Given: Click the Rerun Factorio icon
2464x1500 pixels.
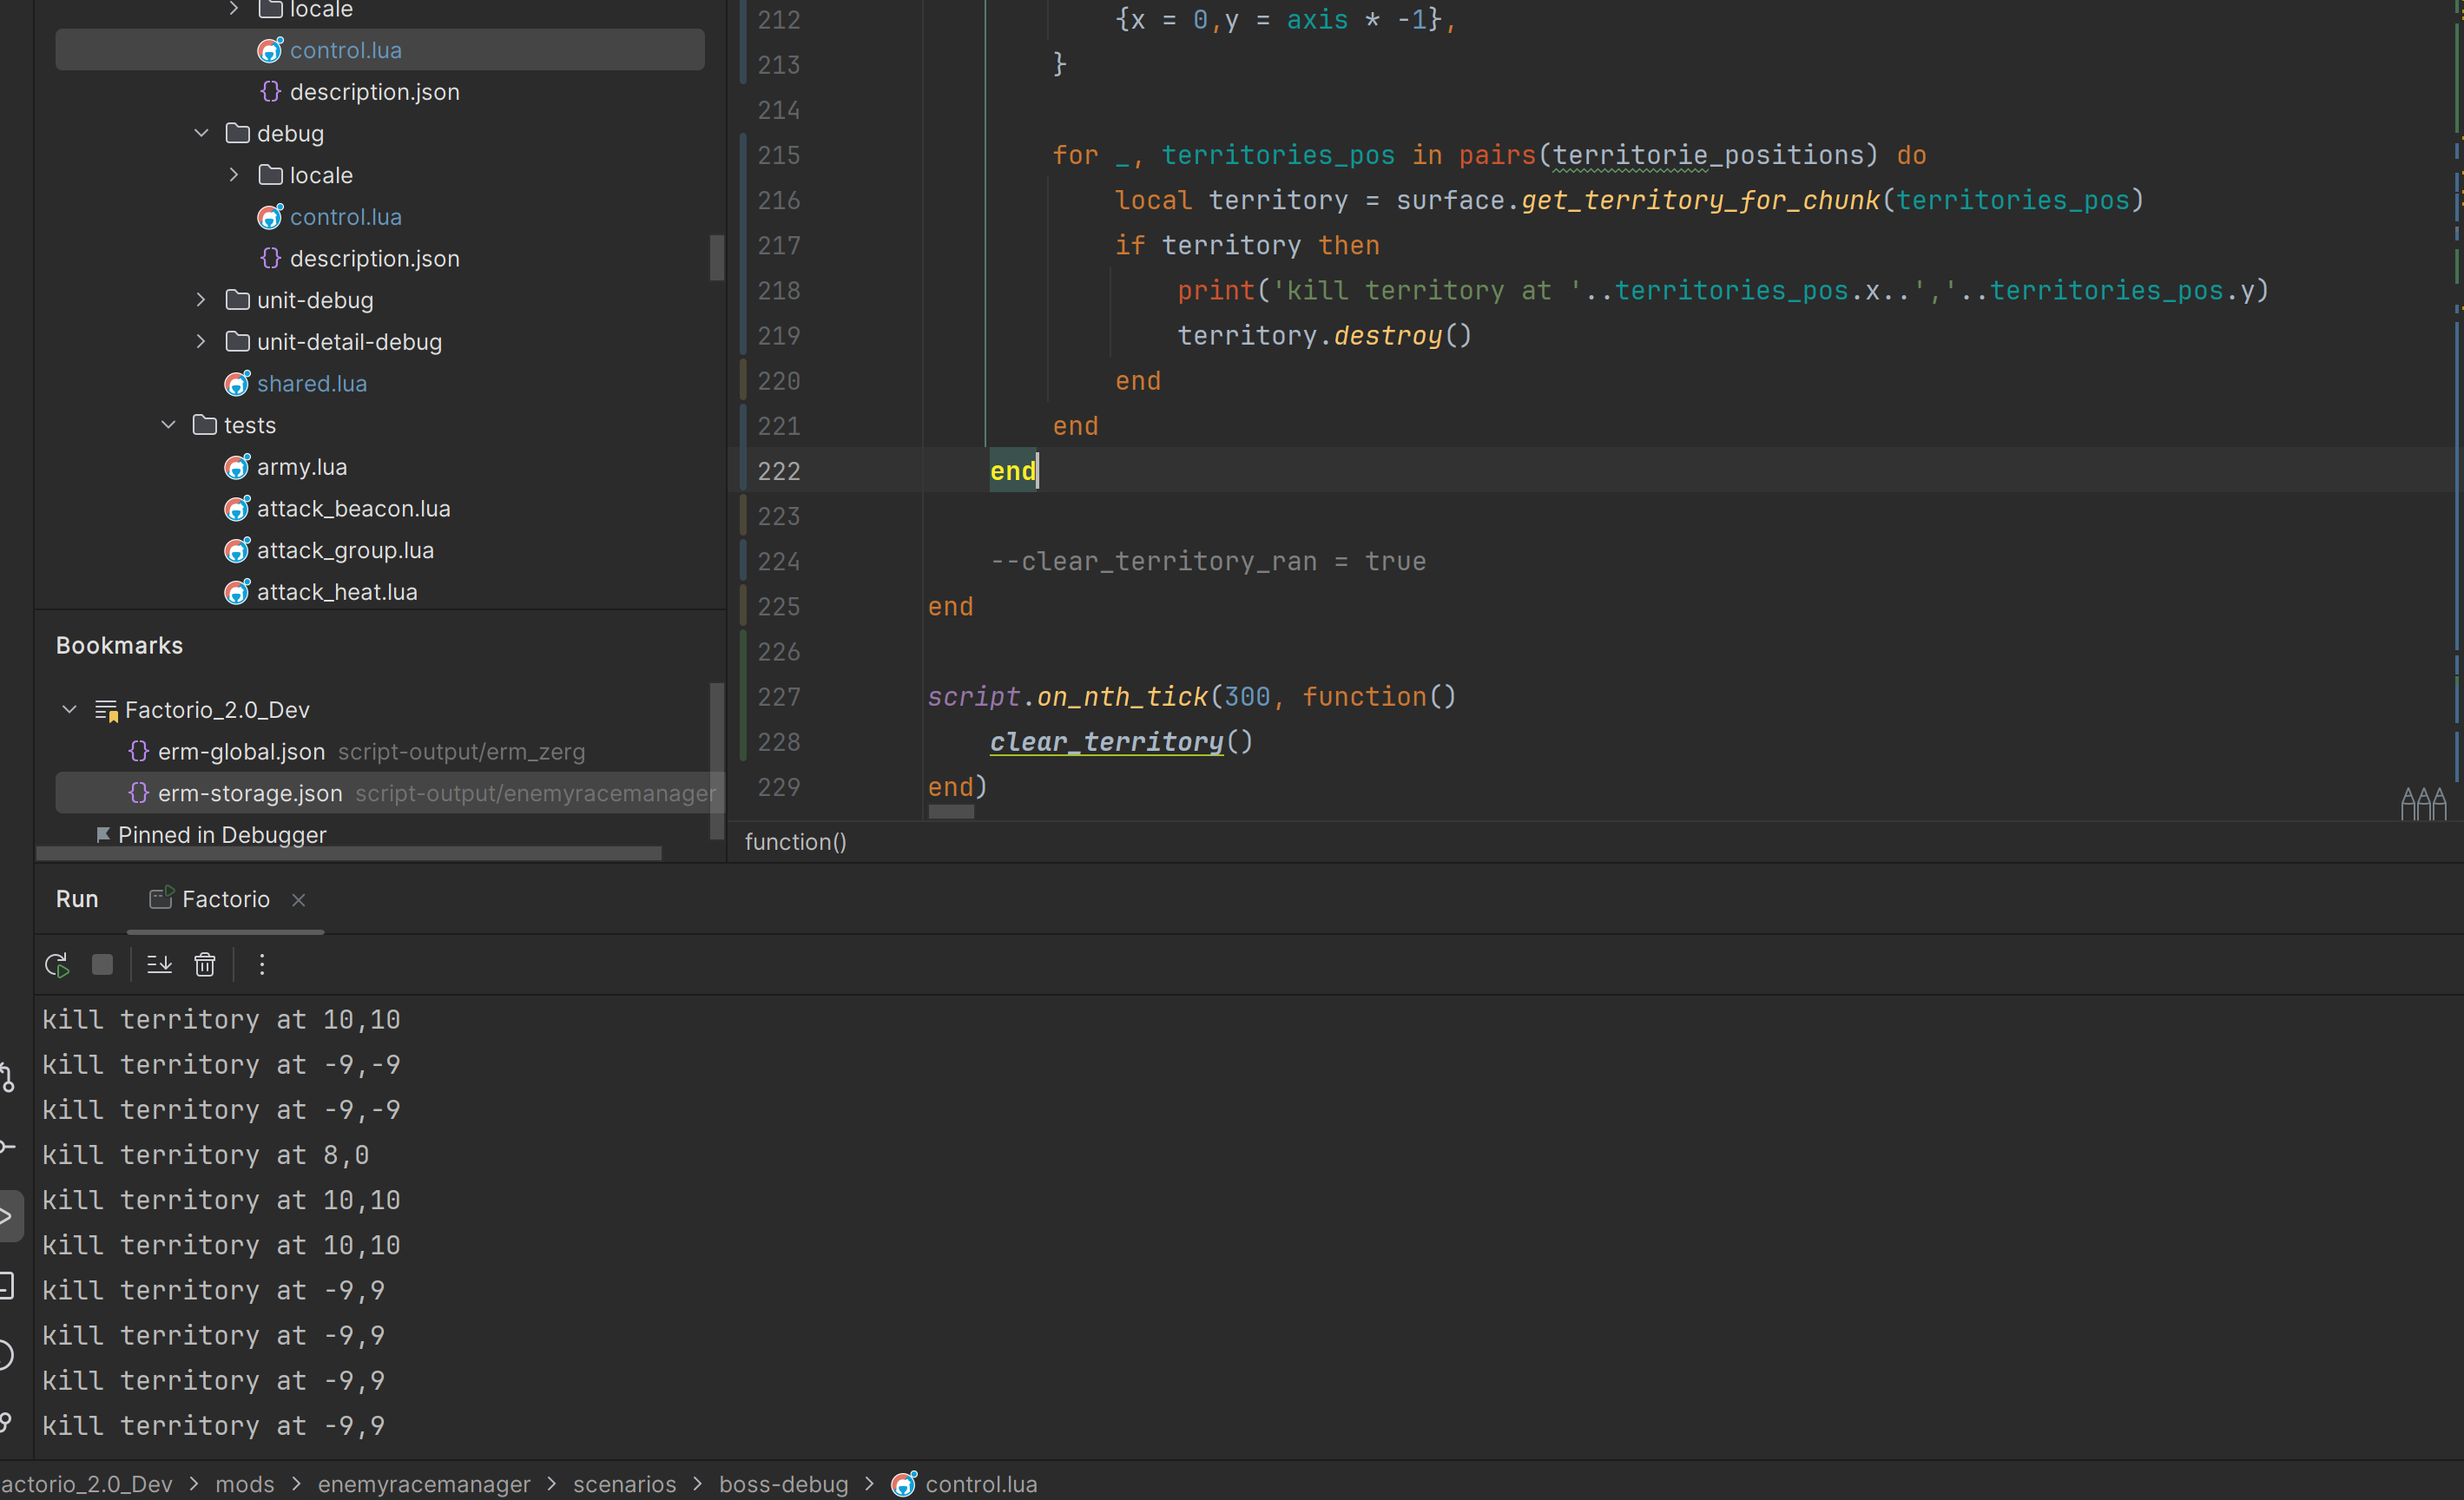Looking at the screenshot, I should click(57, 965).
